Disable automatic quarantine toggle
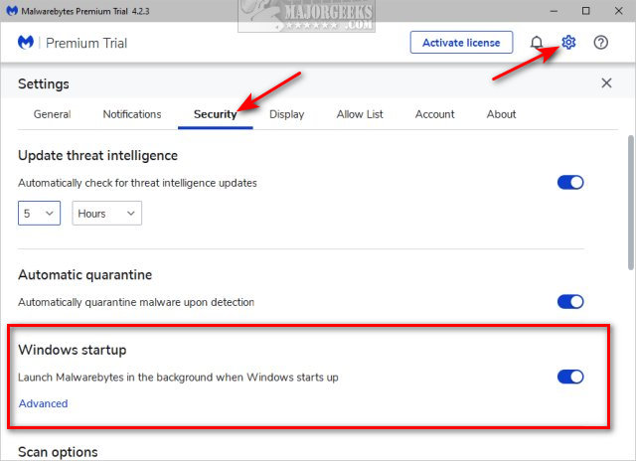 (569, 302)
